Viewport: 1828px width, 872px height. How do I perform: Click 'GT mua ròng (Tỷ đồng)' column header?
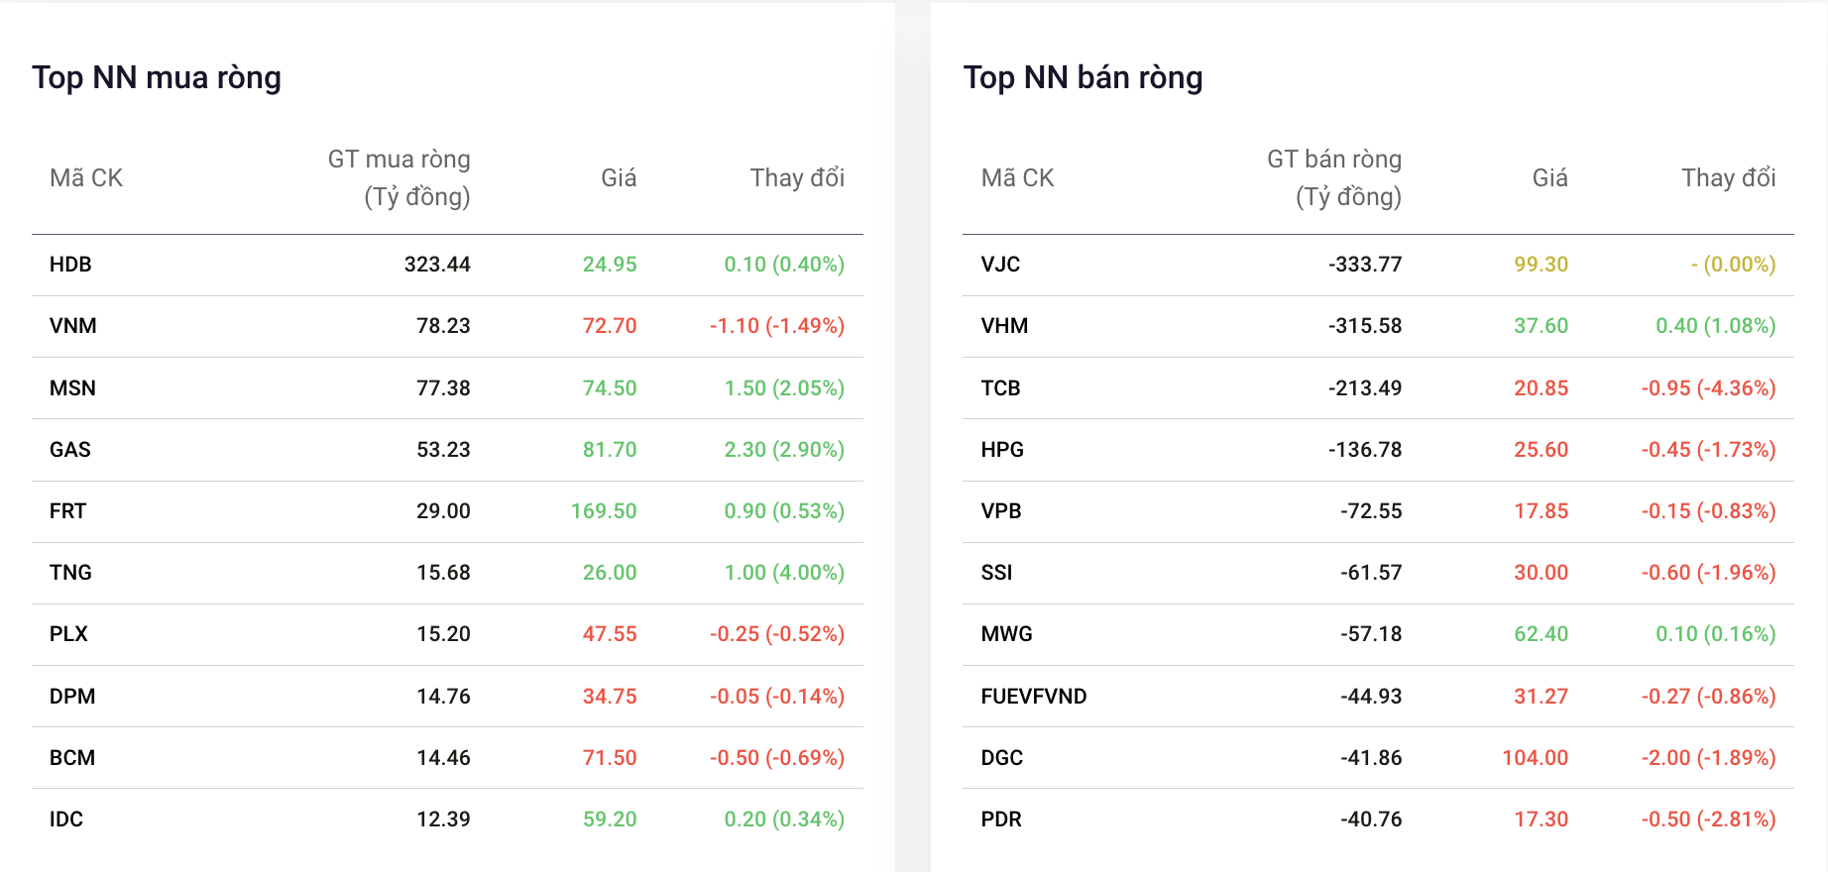[x=400, y=178]
